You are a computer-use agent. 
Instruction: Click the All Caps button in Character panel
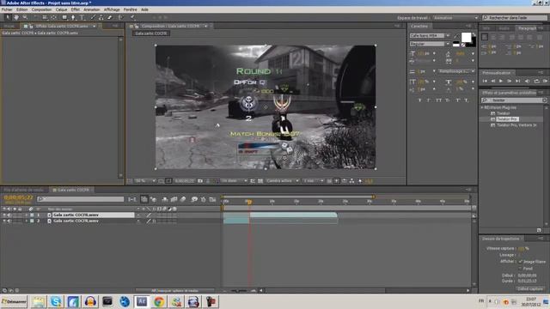[438, 100]
